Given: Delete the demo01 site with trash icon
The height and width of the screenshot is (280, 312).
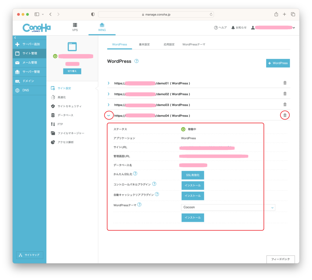Looking at the screenshot, I should point(285,83).
